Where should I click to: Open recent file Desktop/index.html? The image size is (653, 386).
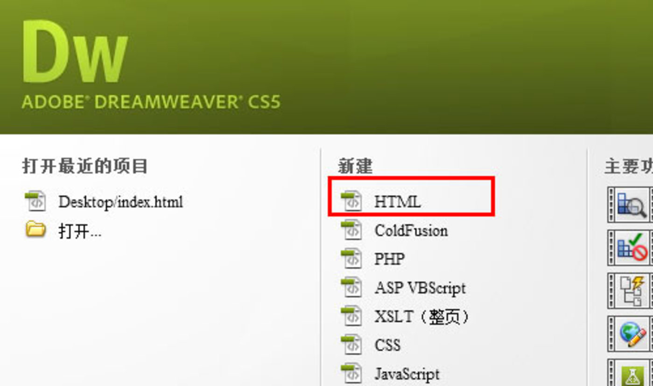tap(104, 202)
